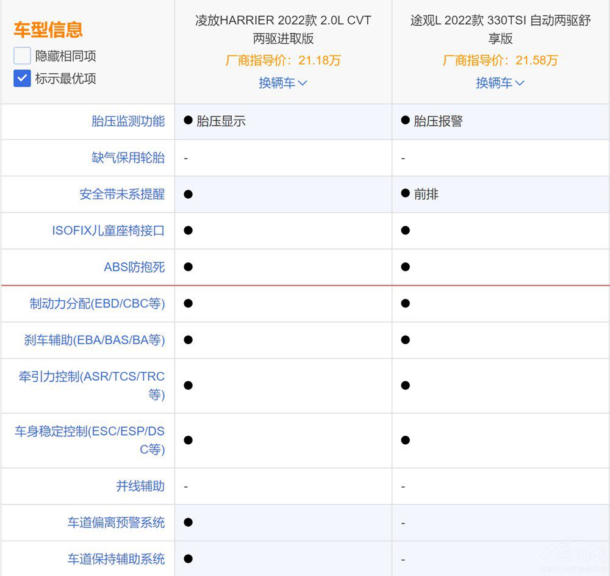Uncheck the 标示最优项 checkbox

22,78
